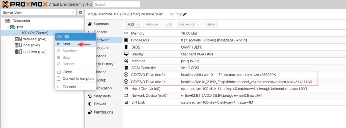346x128 pixels.
Task: Open the Add hardware dropdown
Action: (x=133, y=24)
